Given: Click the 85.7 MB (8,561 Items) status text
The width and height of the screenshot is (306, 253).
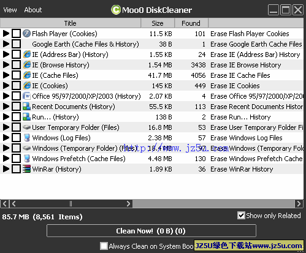Looking at the screenshot, I should click(42, 217).
